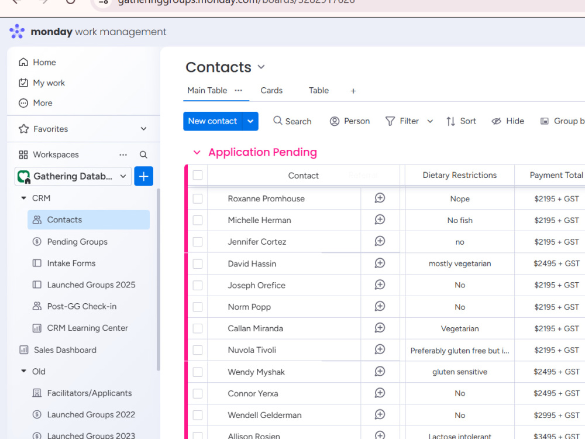Open conversation for David Hassin

pyautogui.click(x=380, y=263)
